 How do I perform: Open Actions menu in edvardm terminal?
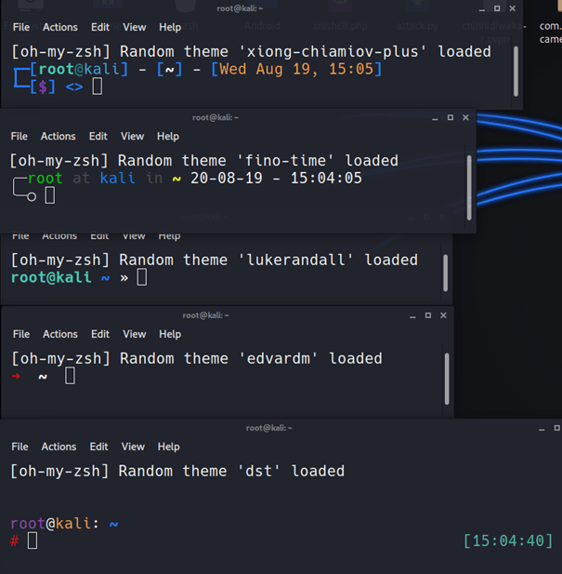coord(60,334)
